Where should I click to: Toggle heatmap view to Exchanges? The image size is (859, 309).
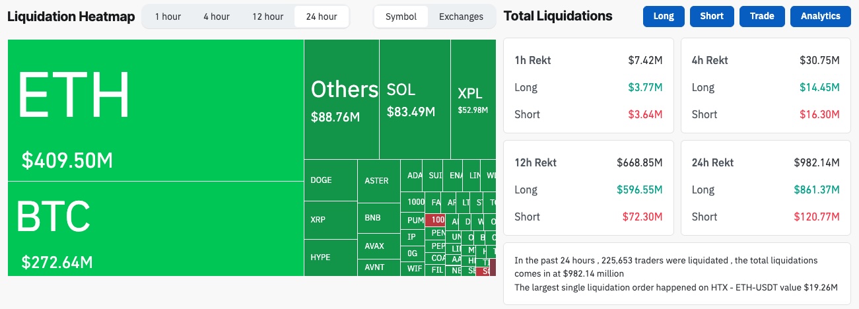coord(461,17)
